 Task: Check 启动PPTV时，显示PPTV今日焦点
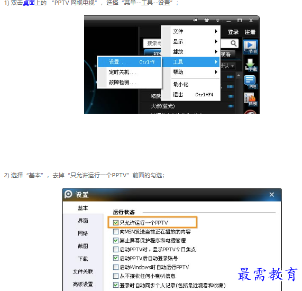pos(115,249)
